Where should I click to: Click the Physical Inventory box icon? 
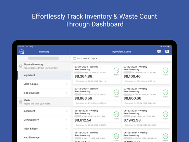click(21, 66)
